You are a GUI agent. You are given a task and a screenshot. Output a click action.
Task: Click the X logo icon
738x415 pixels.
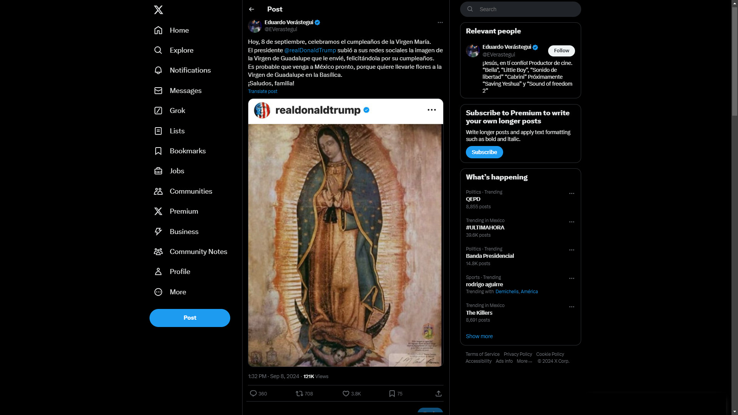158,10
